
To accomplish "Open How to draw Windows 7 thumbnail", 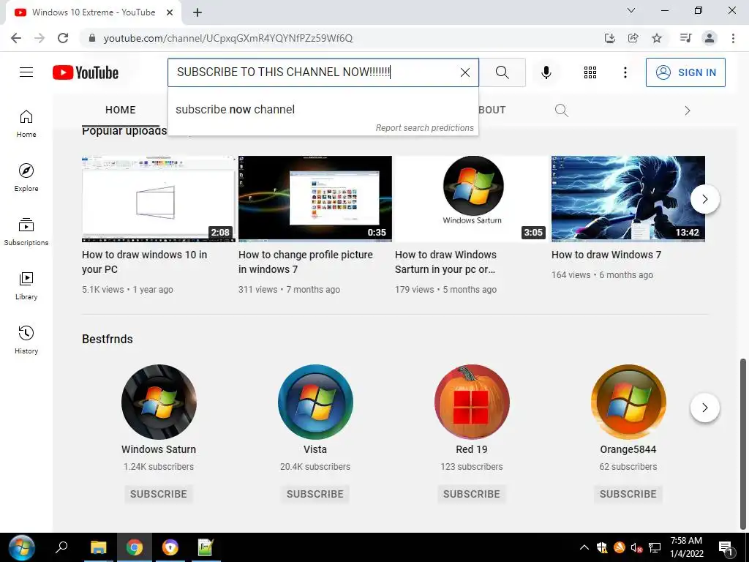I will point(628,199).
